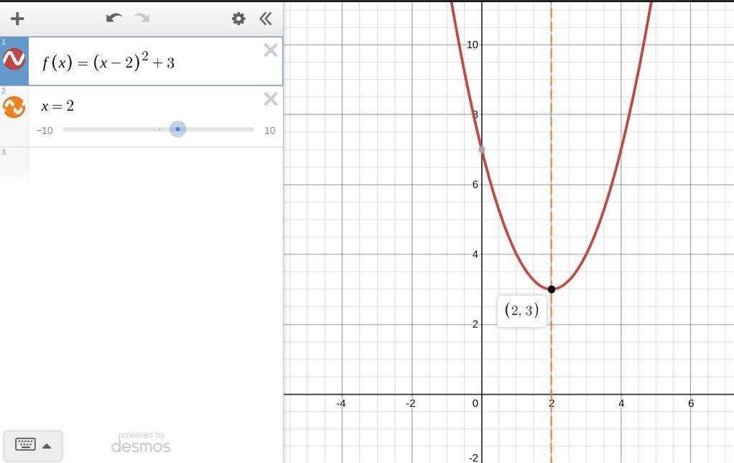Edit the slider lower bound -10
The height and width of the screenshot is (463, 734).
tap(45, 130)
